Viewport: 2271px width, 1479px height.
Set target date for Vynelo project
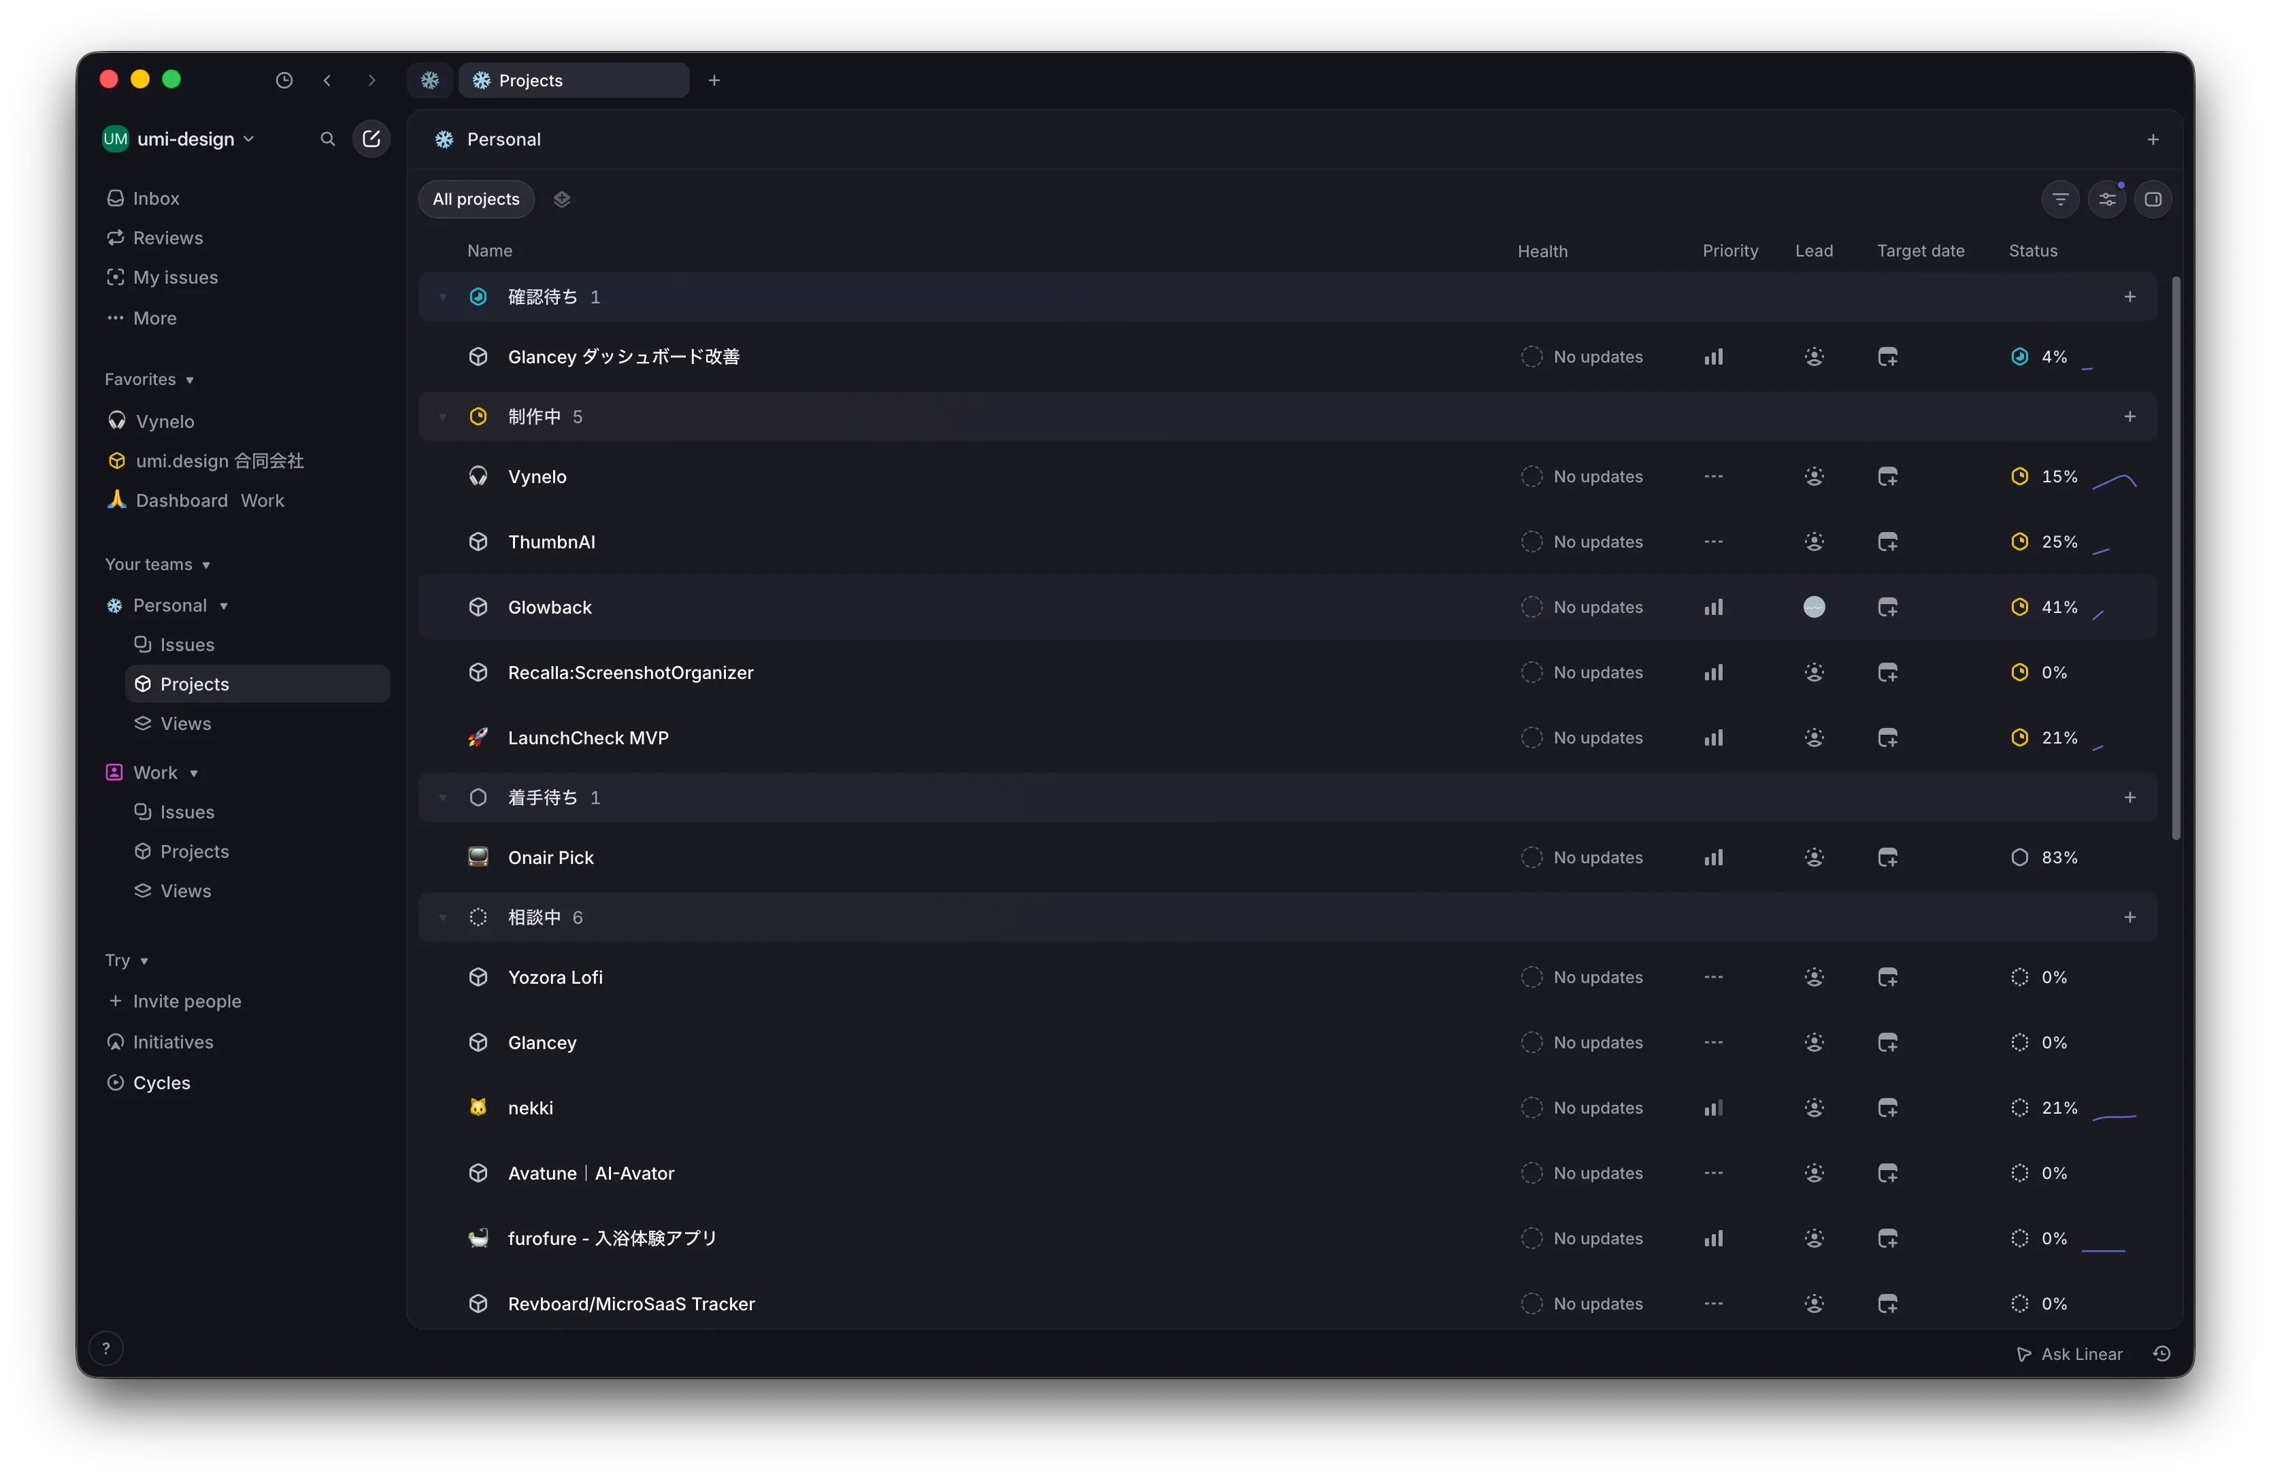pos(1887,476)
